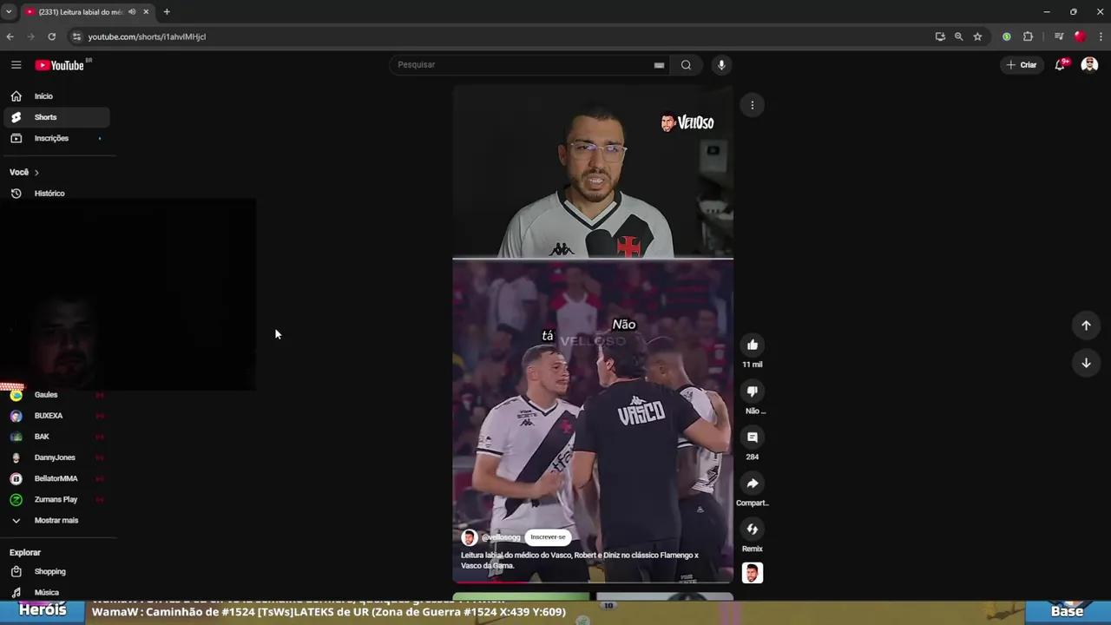The width and height of the screenshot is (1111, 625).
Task: Open Música under Explorar
Action: pos(56,592)
